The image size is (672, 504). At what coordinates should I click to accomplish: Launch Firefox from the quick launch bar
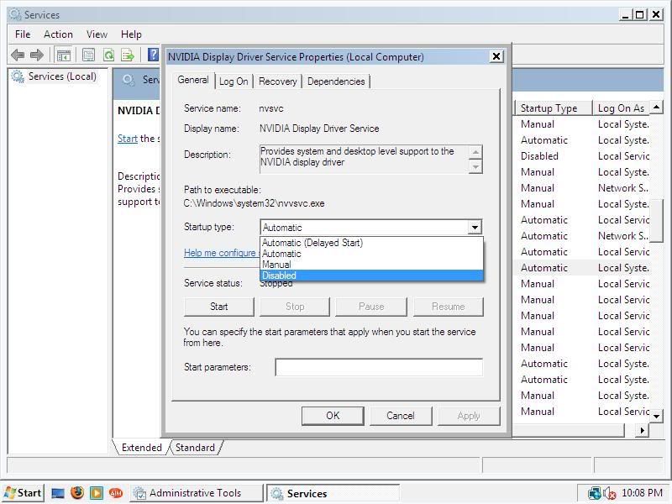77,493
